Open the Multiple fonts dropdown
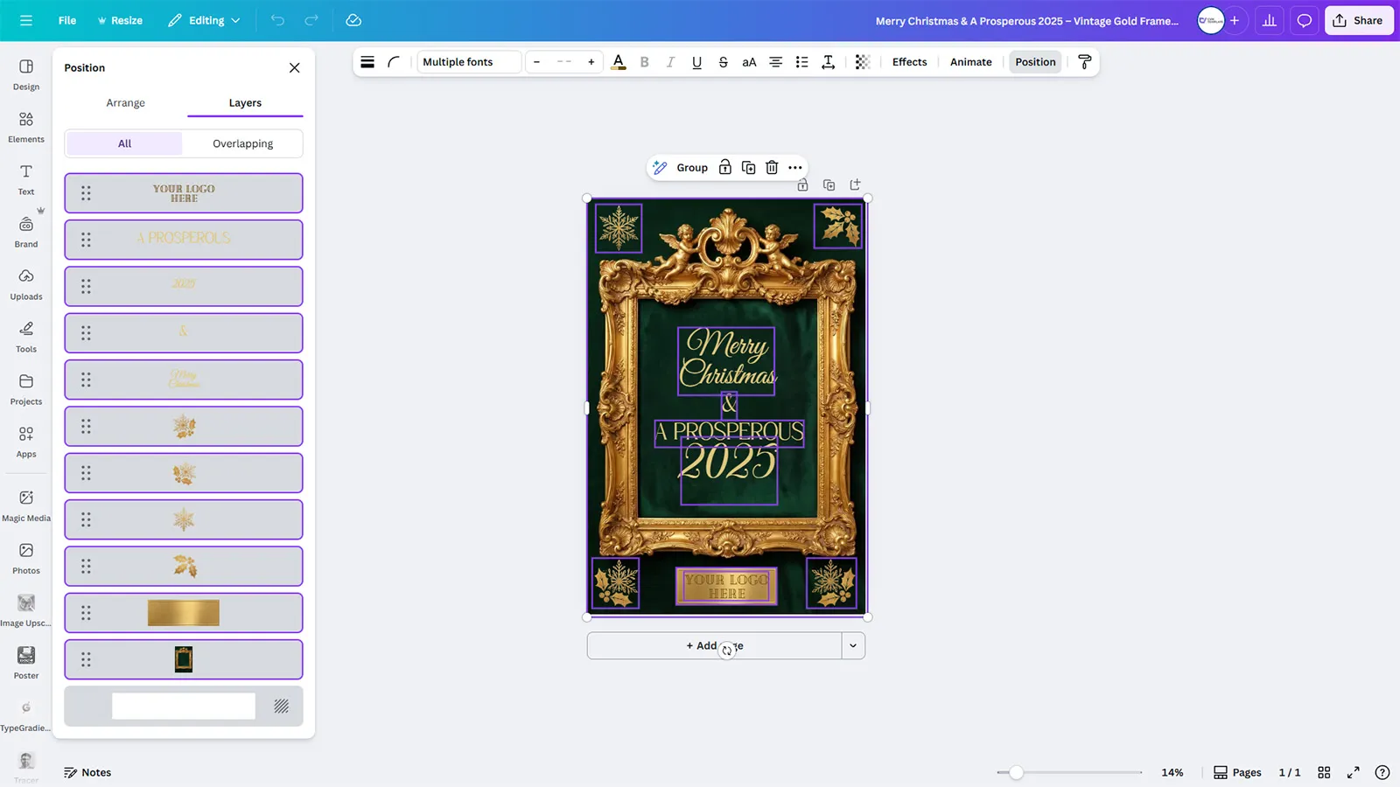The width and height of the screenshot is (1400, 787). click(x=468, y=62)
